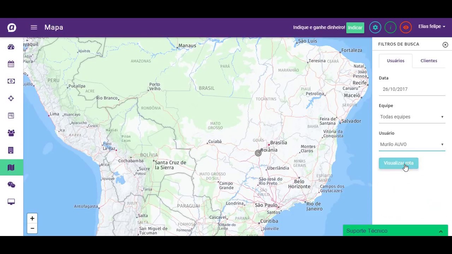Click the Rio Branco map label
This screenshot has width=452, height=254.
coord(107,98)
